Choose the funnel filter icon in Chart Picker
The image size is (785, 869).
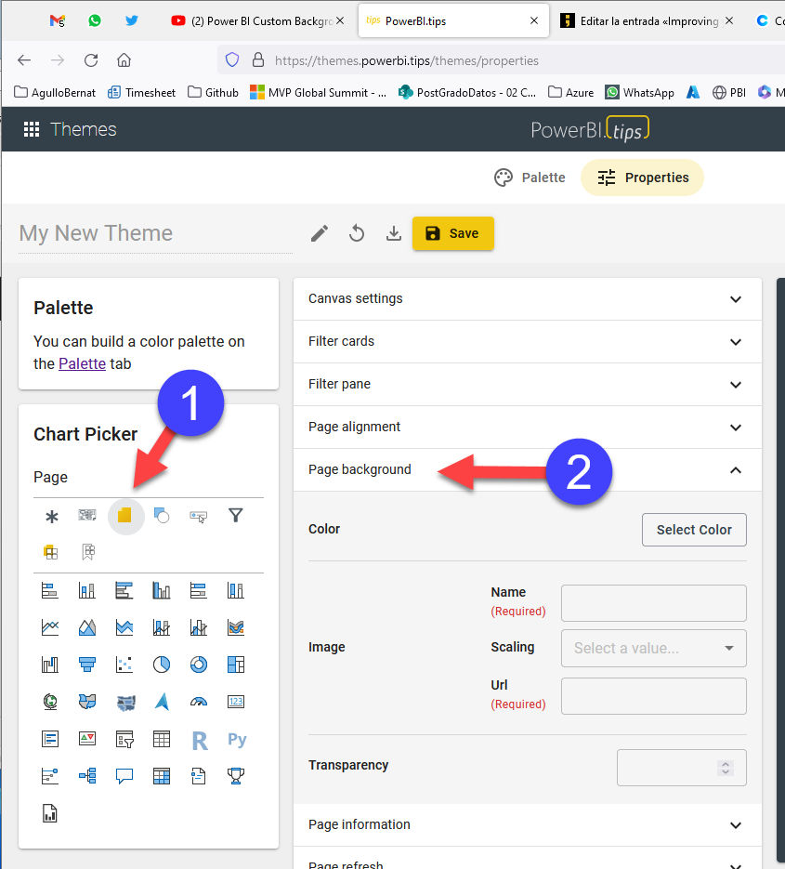[x=235, y=516]
